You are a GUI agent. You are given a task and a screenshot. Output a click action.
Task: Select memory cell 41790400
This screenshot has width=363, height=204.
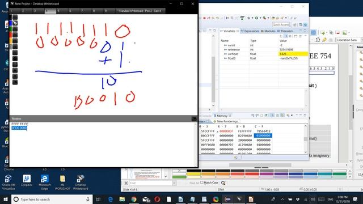pos(244,144)
